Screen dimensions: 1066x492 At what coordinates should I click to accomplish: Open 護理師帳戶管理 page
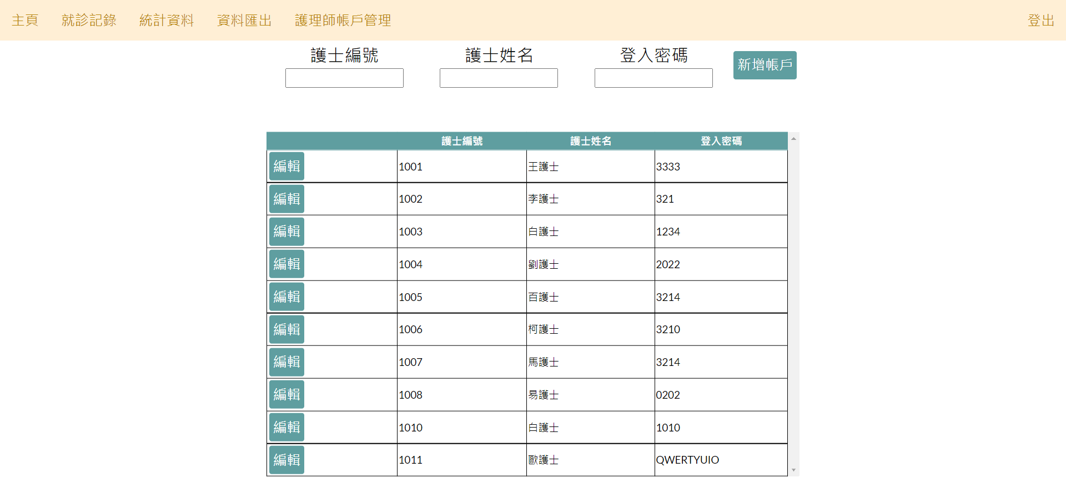tap(343, 21)
